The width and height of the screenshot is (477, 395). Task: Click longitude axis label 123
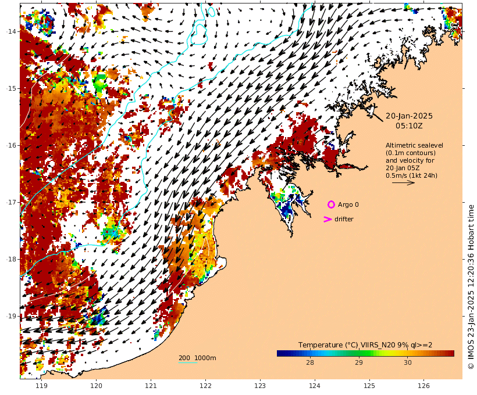coord(260,386)
